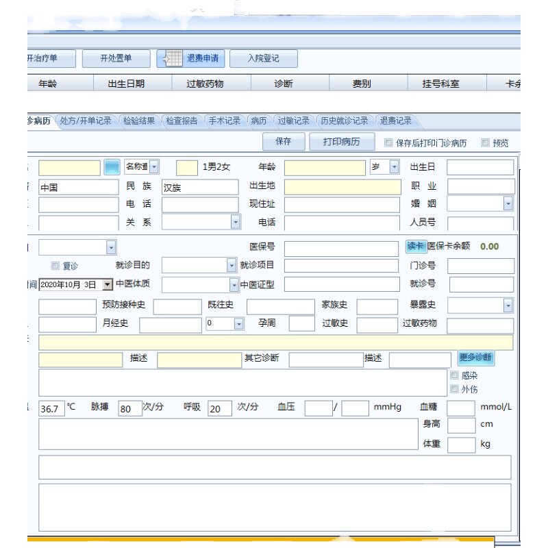Viewport: 548px width, 548px height.
Task: Enable 保存后打印门诊病历 checkbox
Action: coord(388,142)
